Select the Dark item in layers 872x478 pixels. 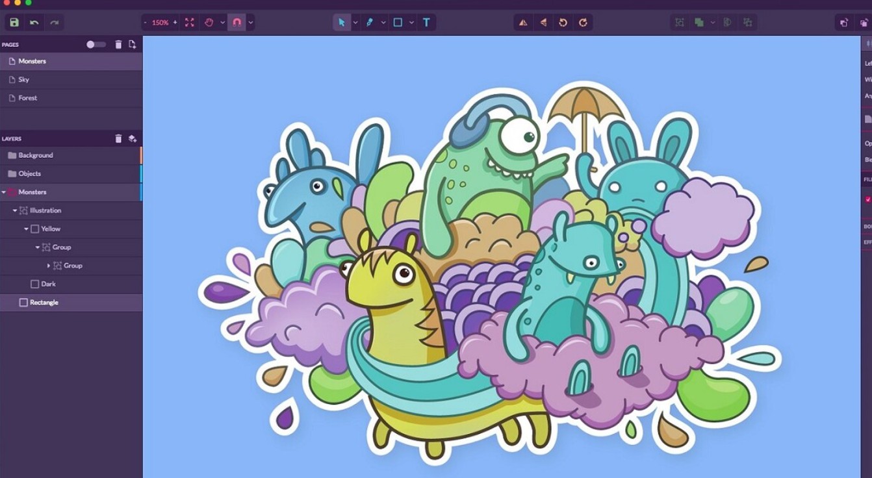pyautogui.click(x=71, y=284)
